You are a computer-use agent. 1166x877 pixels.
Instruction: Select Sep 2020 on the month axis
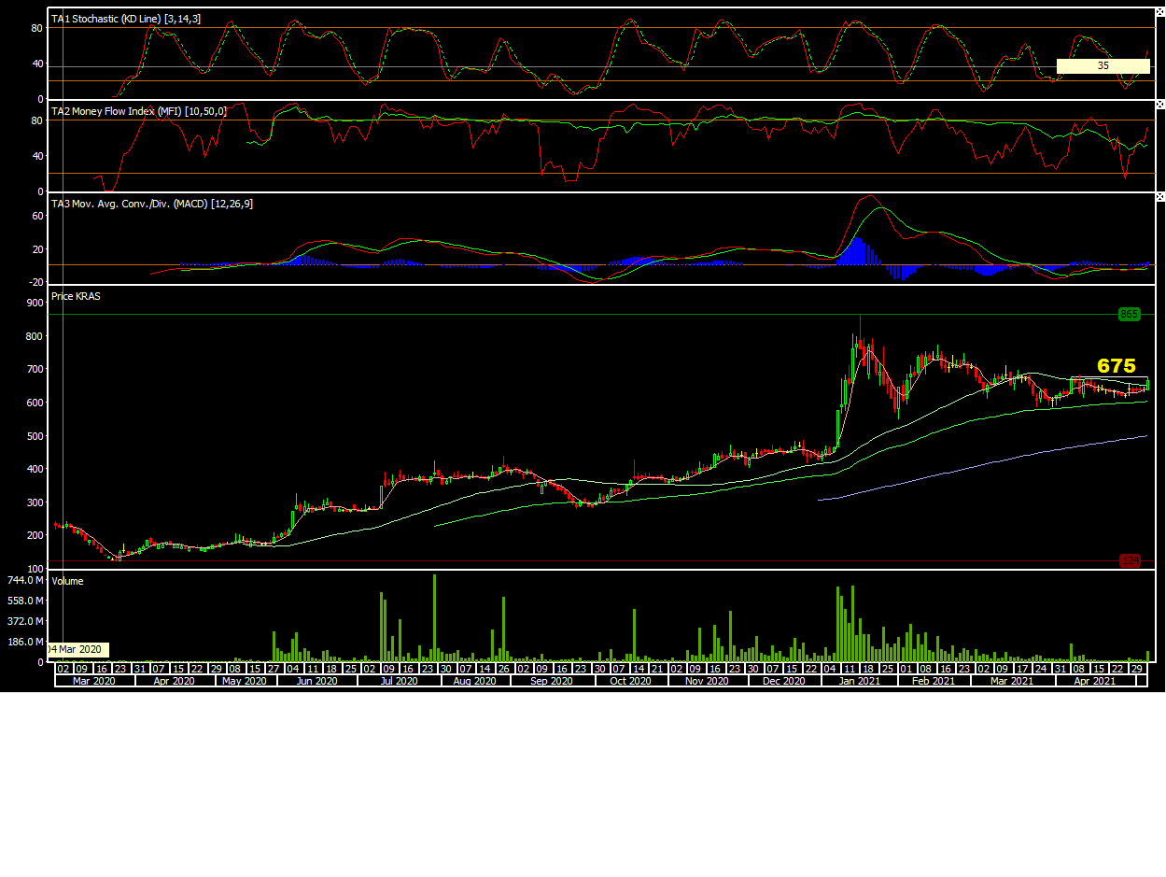(x=552, y=681)
